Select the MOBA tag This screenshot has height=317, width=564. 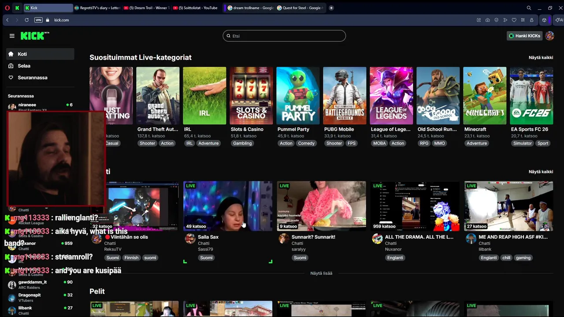click(379, 144)
